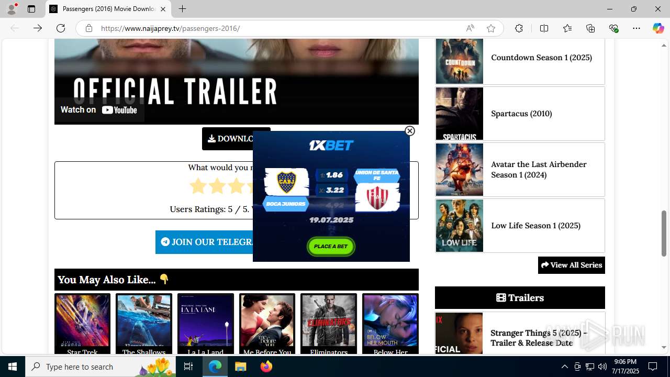Image resolution: width=670 pixels, height=377 pixels.
Task: Click scrollbar down arrow
Action: pyautogui.click(x=664, y=347)
